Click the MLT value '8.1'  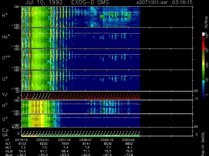click(x=130, y=147)
